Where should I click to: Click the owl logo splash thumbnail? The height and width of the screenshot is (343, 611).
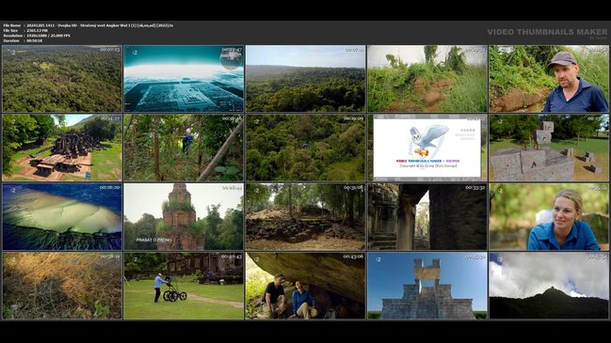tap(427, 148)
